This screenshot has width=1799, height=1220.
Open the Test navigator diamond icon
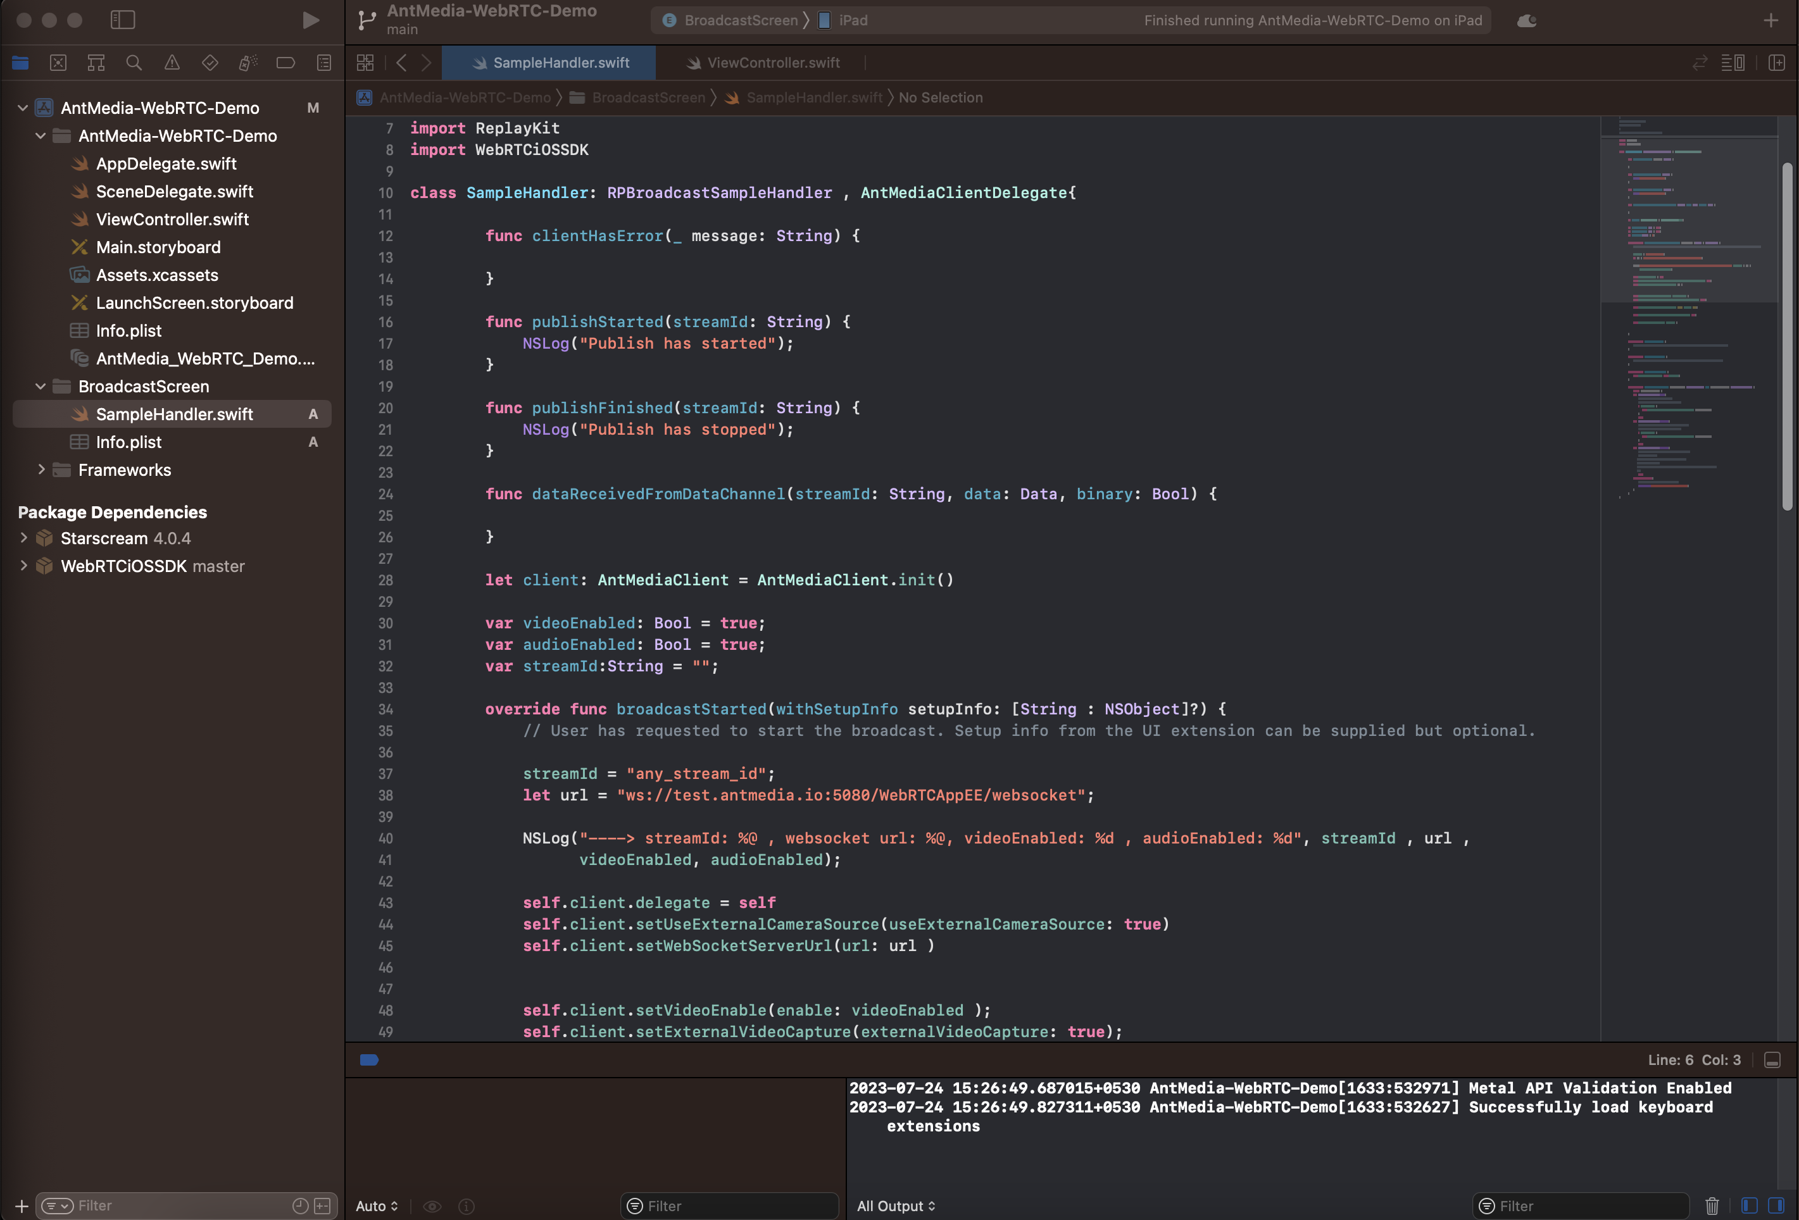[210, 63]
